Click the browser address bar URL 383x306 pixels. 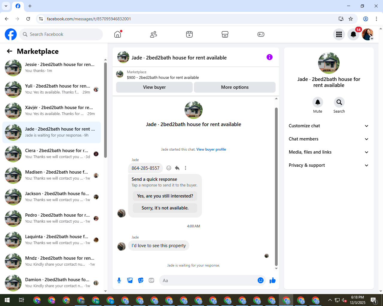coord(89,19)
